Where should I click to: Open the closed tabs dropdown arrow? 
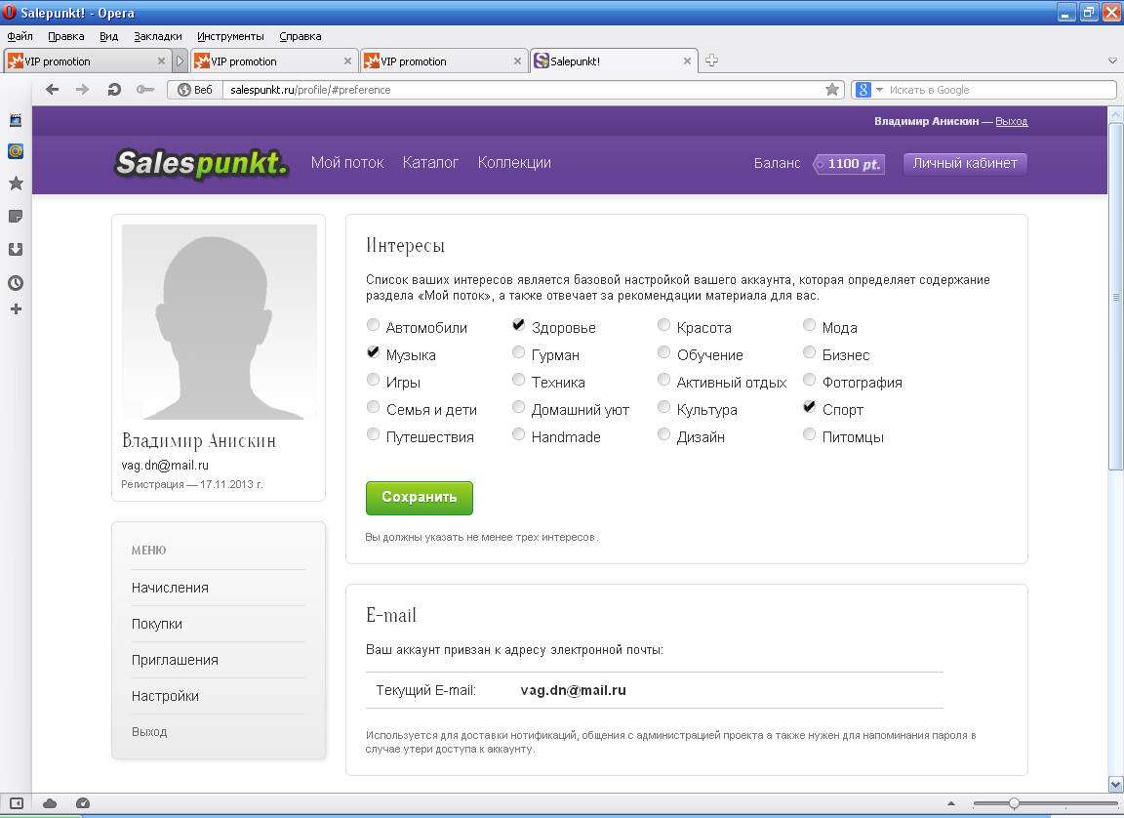pyautogui.click(x=1112, y=61)
